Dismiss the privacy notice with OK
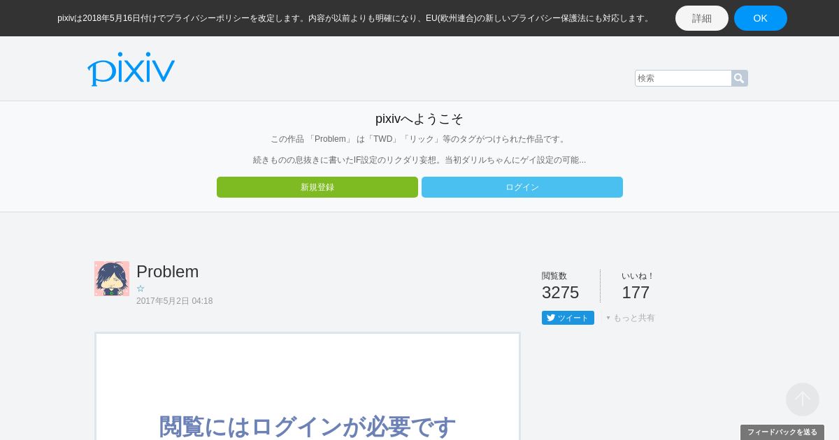Image resolution: width=839 pixels, height=440 pixels. click(761, 18)
